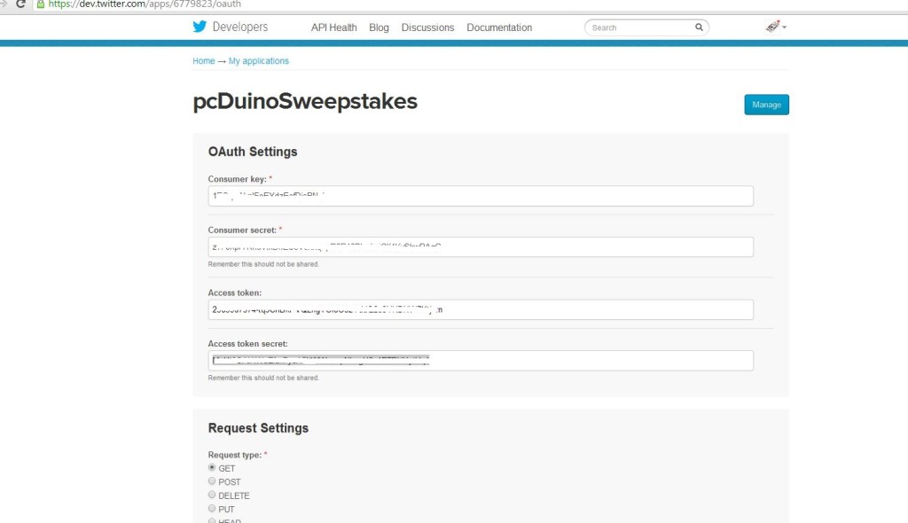
Task: Click the pcDuinoSweepstakes heading
Action: point(305,101)
